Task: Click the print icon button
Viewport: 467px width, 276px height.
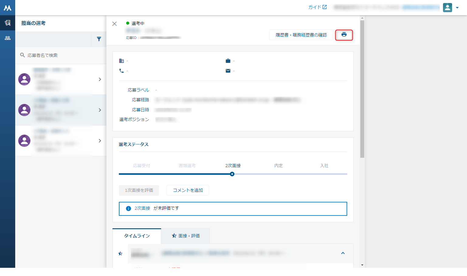Action: click(x=344, y=35)
